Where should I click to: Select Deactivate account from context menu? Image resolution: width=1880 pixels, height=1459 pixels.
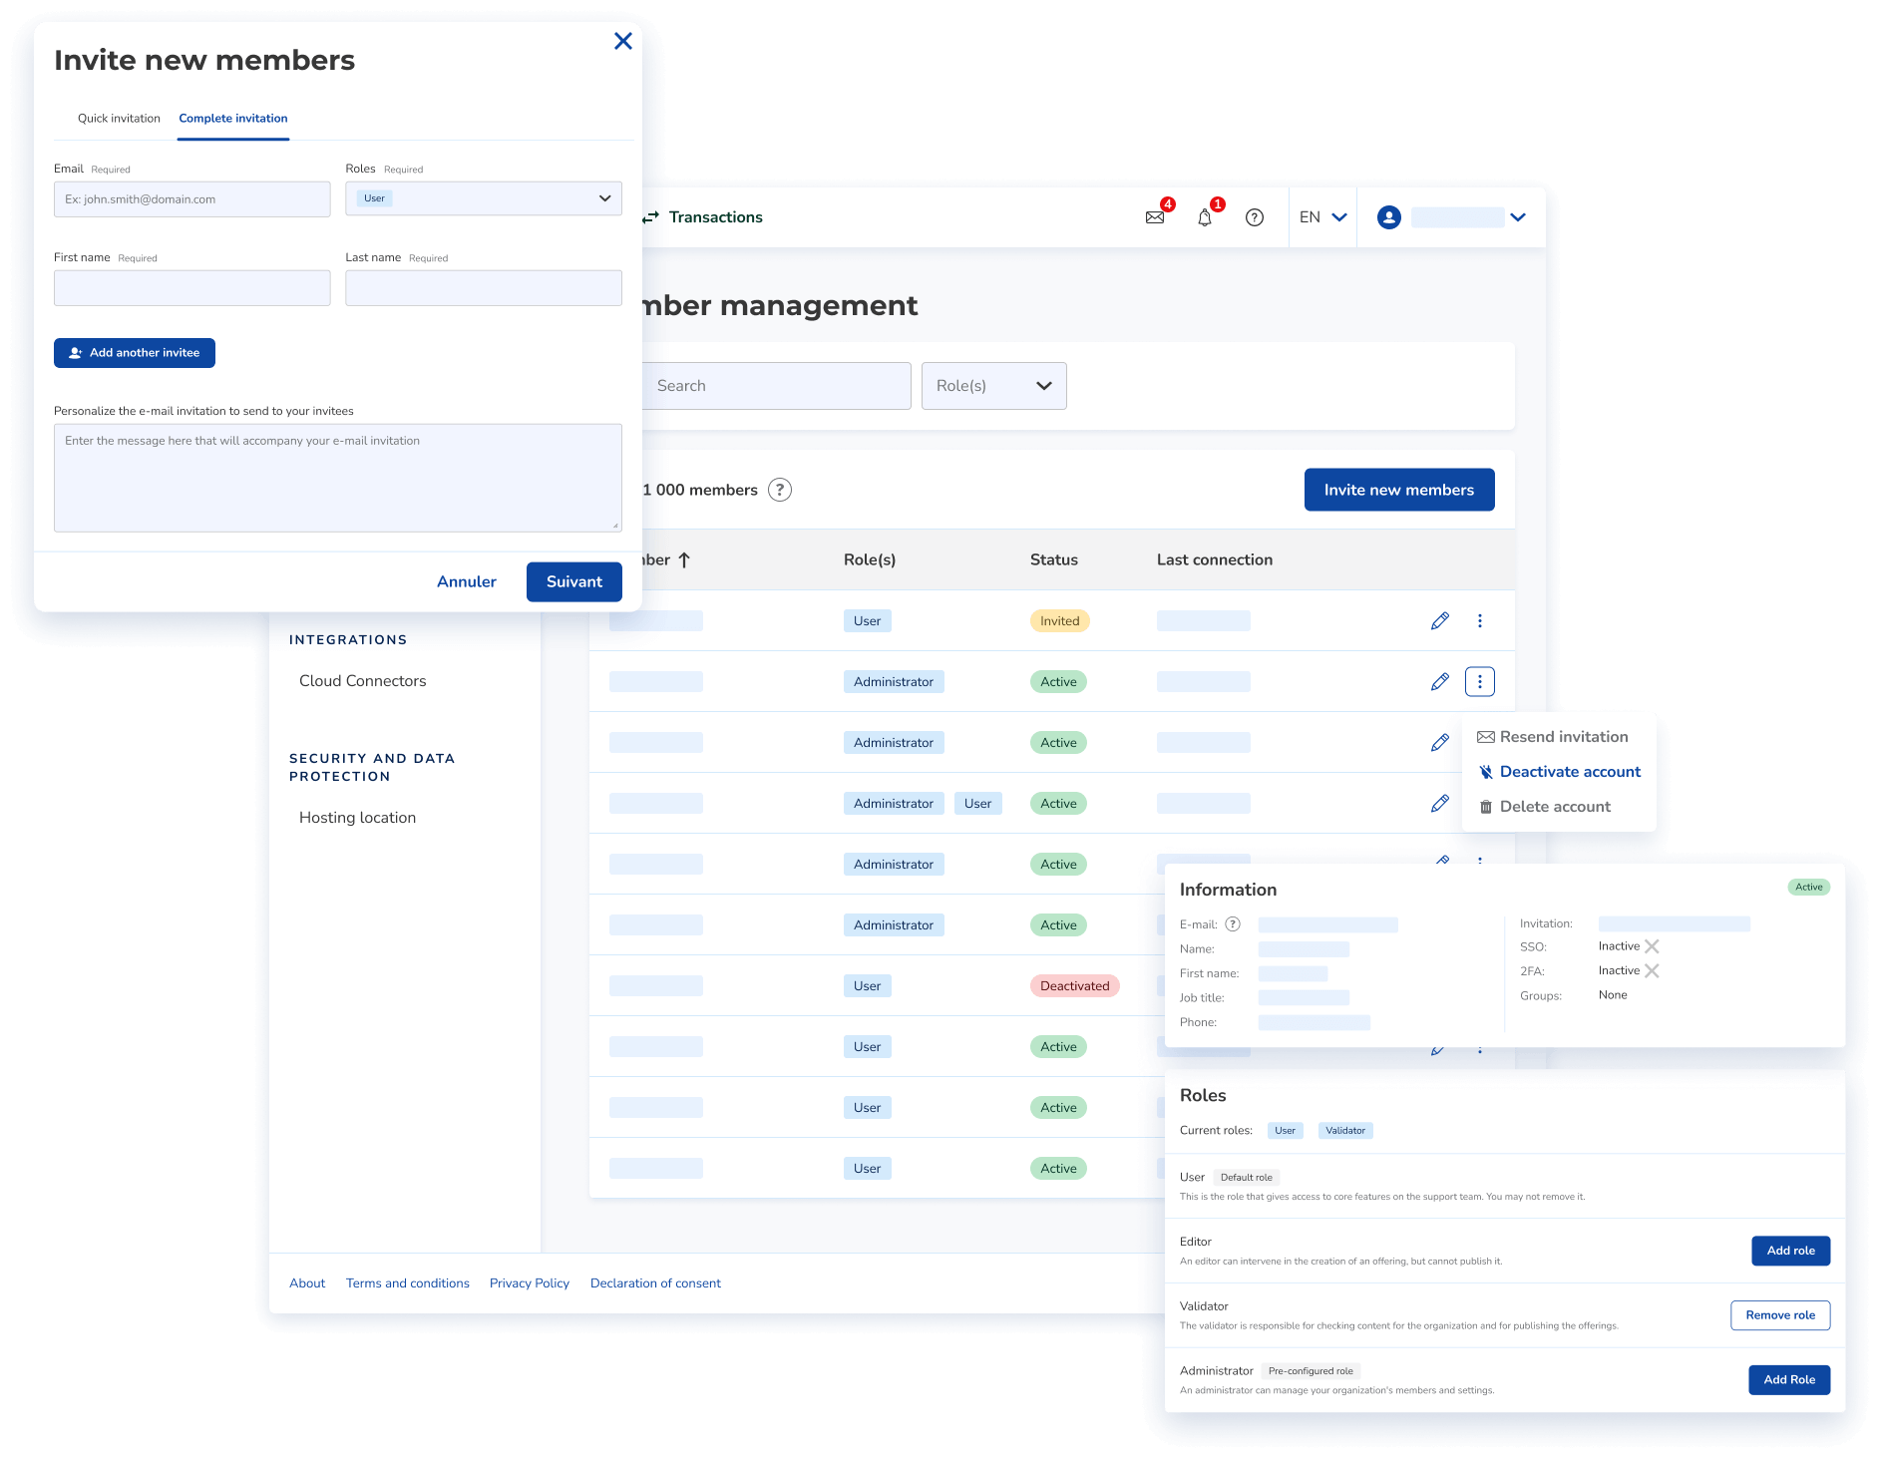click(1560, 772)
